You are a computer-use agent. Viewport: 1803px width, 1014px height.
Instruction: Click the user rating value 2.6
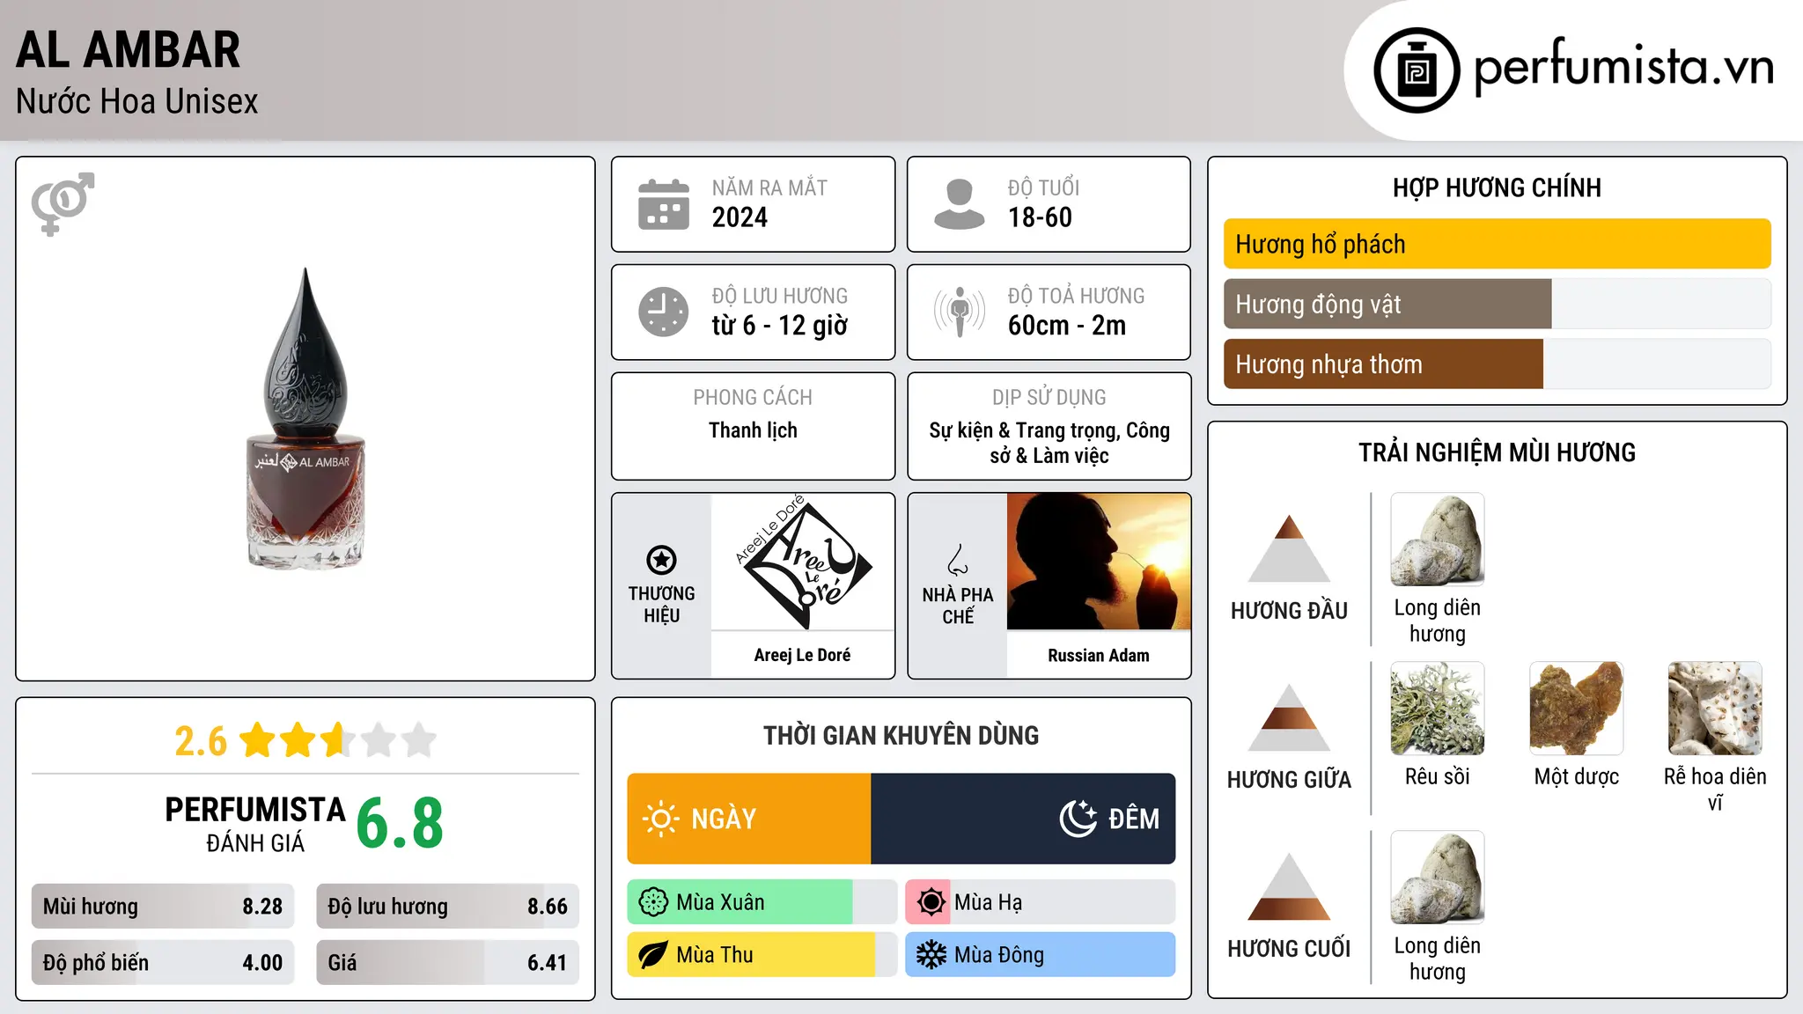click(x=201, y=741)
